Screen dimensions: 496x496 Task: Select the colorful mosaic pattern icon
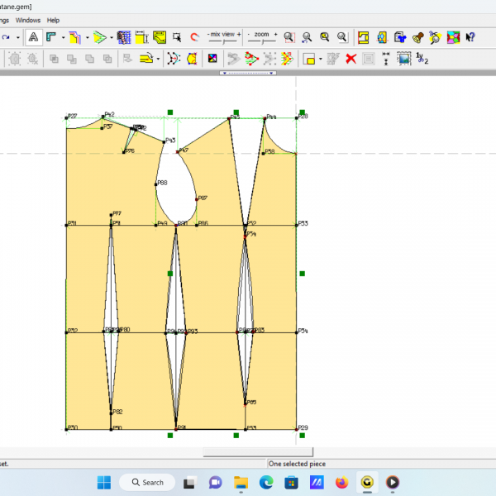pos(453,37)
